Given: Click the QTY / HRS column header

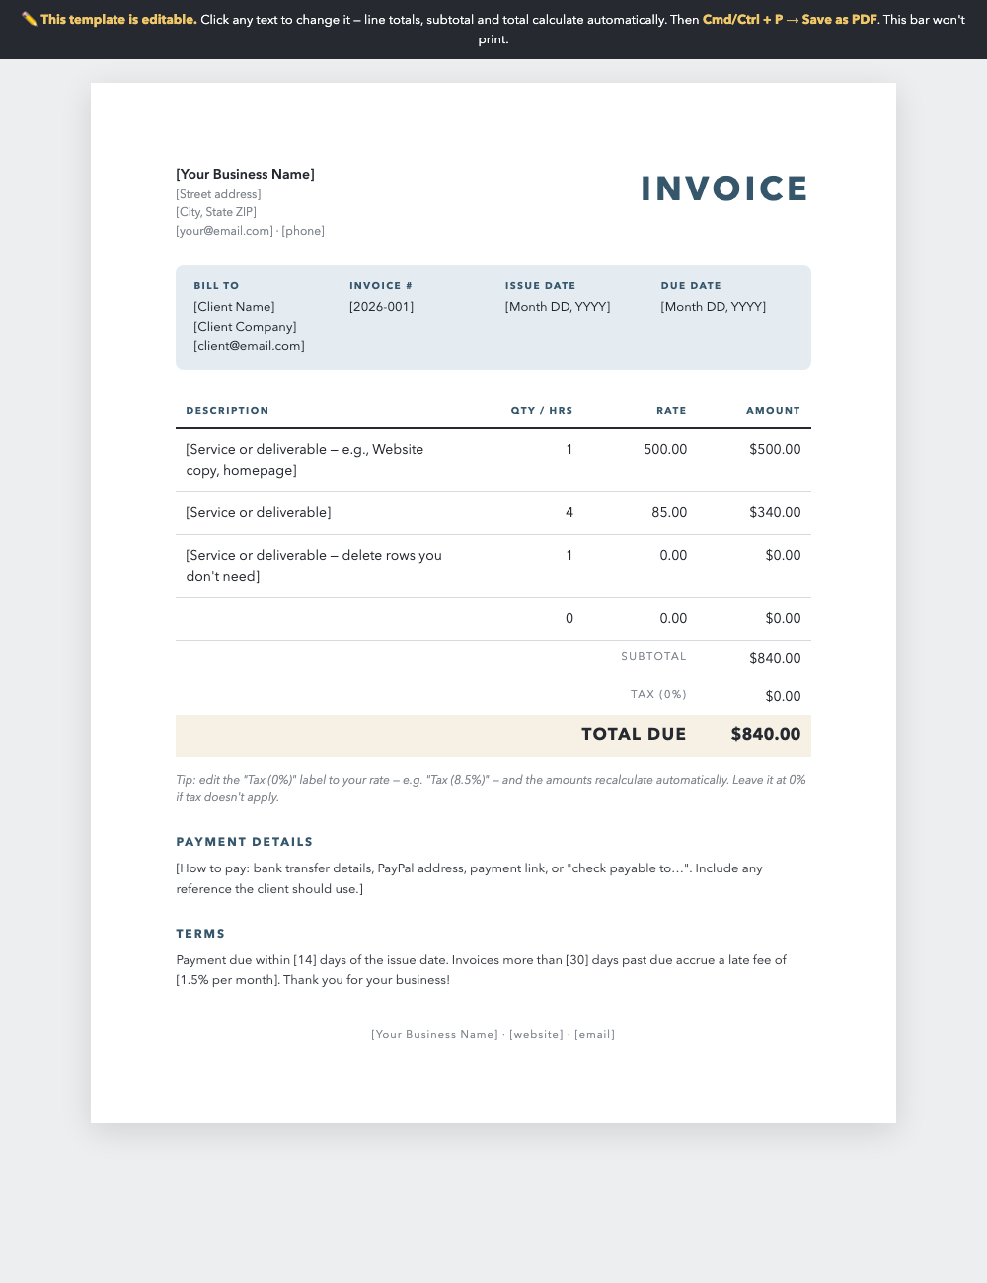Looking at the screenshot, I should coord(542,410).
